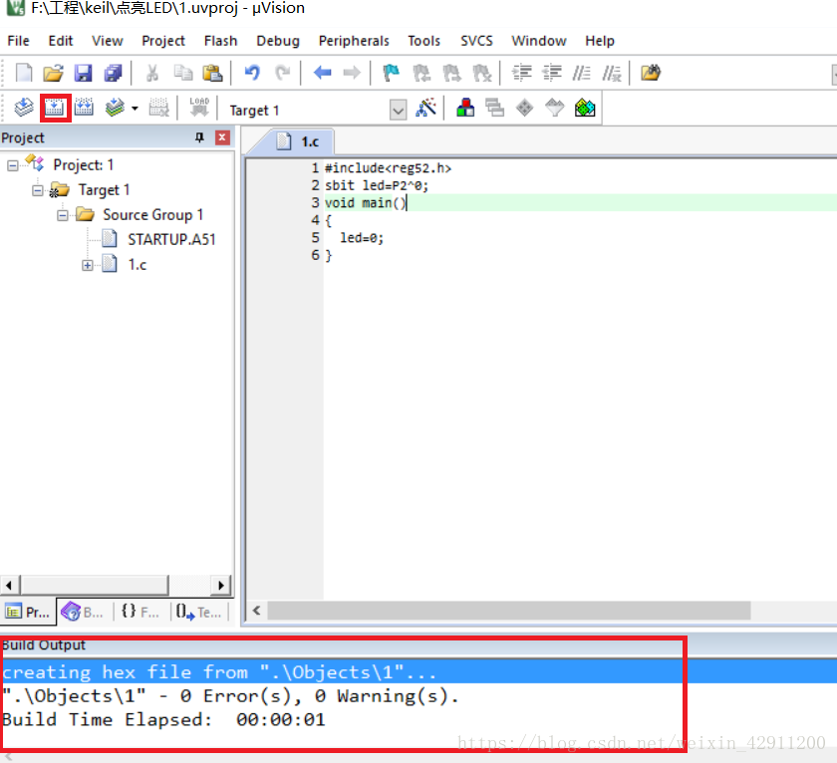Screen dimensions: 837x763
Task: Click the Redo icon
Action: [282, 72]
